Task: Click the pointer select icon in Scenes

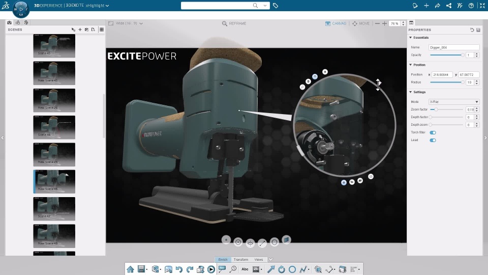Action: (x=73, y=30)
